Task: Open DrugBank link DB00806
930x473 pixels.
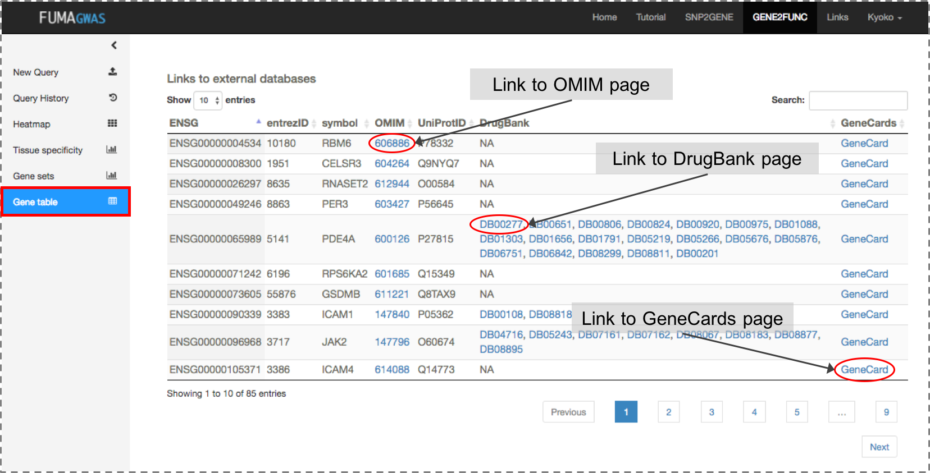Action: 600,224
